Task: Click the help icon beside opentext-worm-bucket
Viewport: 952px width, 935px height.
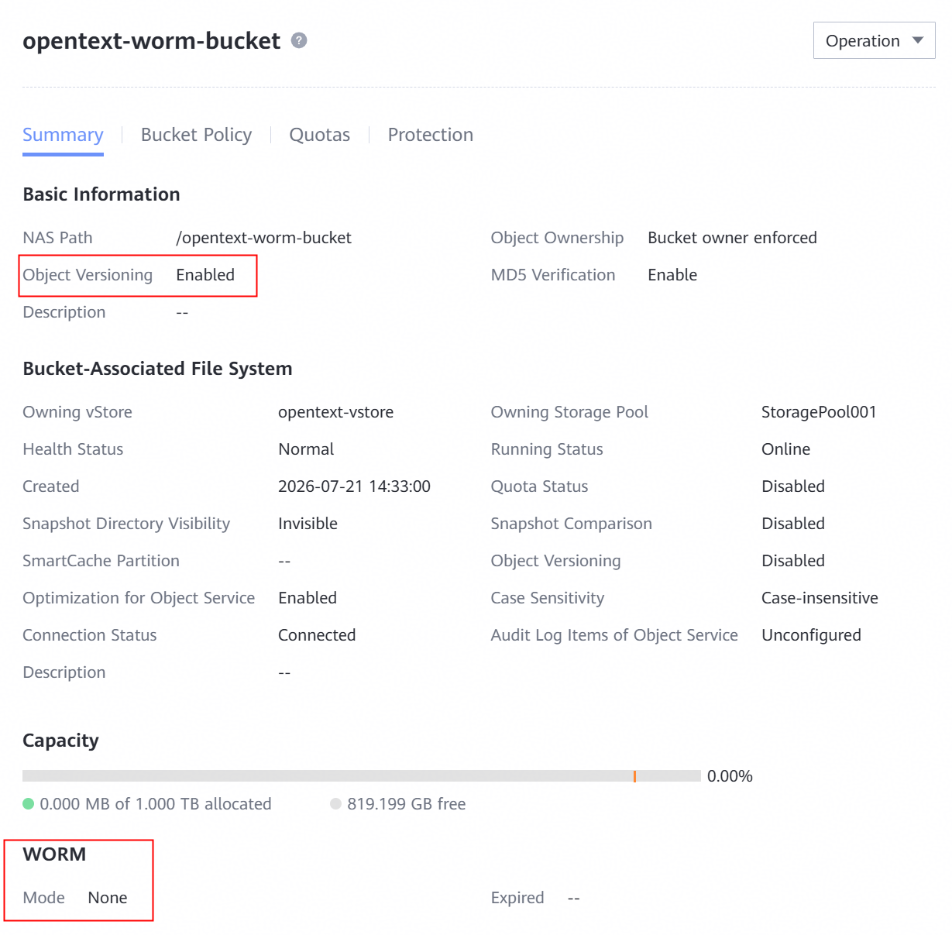Action: pos(299,40)
